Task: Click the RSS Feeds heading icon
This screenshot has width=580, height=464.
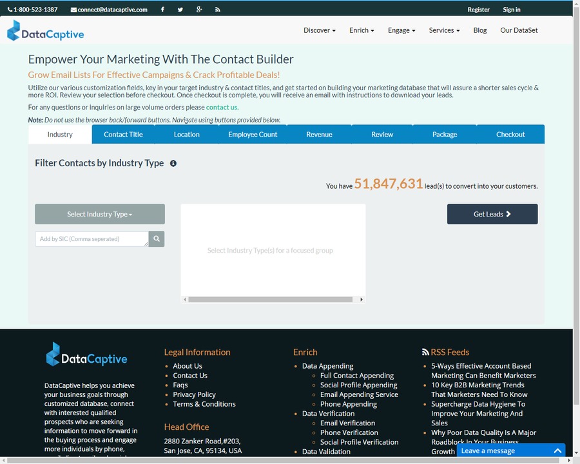Action: 425,353
